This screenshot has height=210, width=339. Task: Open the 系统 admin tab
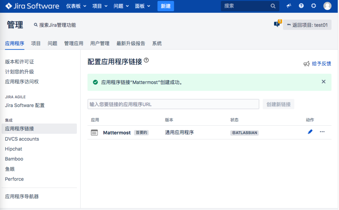coord(157,43)
